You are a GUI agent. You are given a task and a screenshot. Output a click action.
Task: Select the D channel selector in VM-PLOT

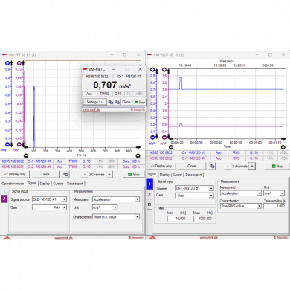point(149,204)
